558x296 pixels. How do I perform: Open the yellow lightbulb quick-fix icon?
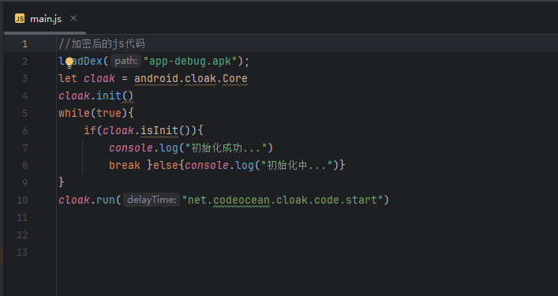click(69, 62)
